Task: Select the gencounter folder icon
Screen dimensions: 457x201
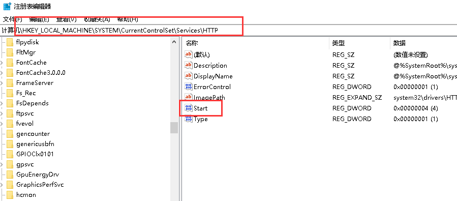Action: click(10, 134)
